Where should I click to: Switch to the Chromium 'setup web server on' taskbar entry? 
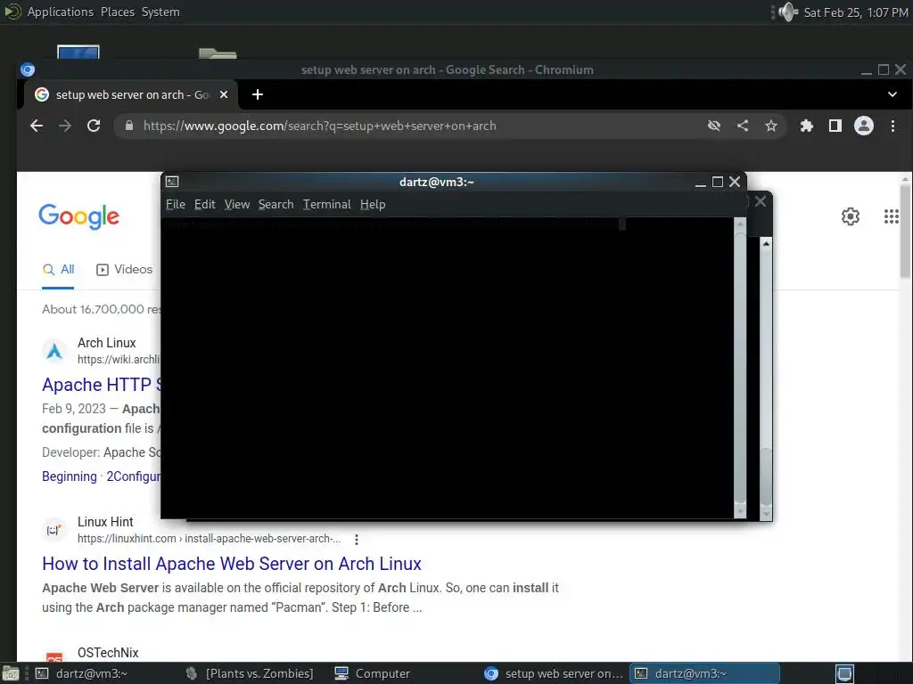pos(554,673)
